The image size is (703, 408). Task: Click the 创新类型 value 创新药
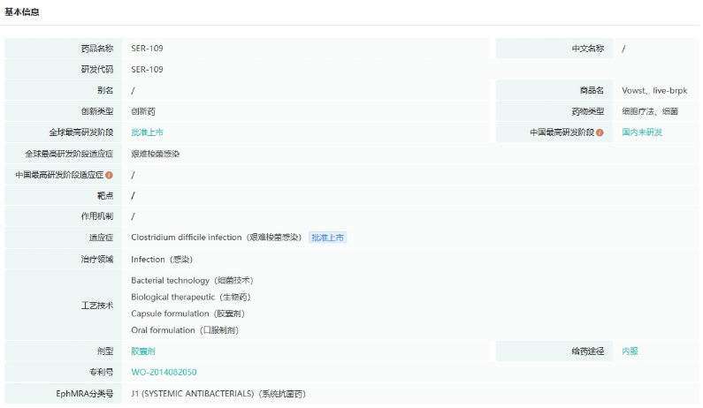coord(143,111)
